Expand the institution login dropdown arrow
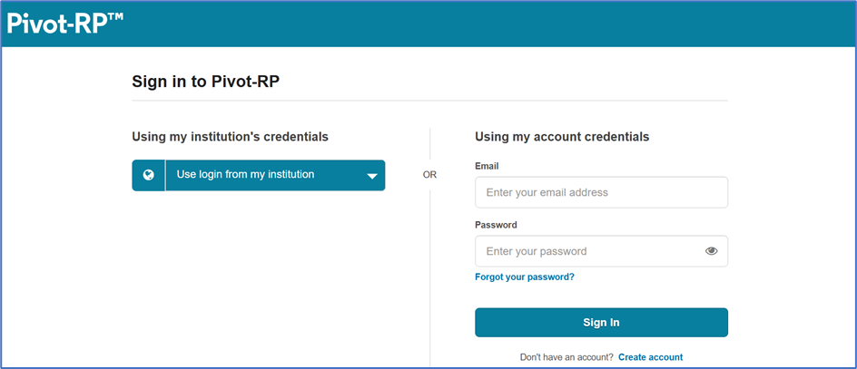Viewport: 857px width, 369px height. tap(372, 176)
